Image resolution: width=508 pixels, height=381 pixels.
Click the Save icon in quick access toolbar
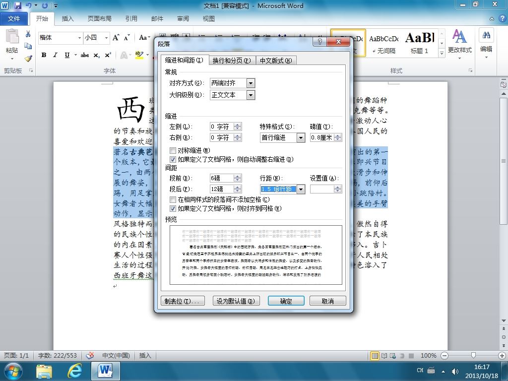[x=18, y=5]
